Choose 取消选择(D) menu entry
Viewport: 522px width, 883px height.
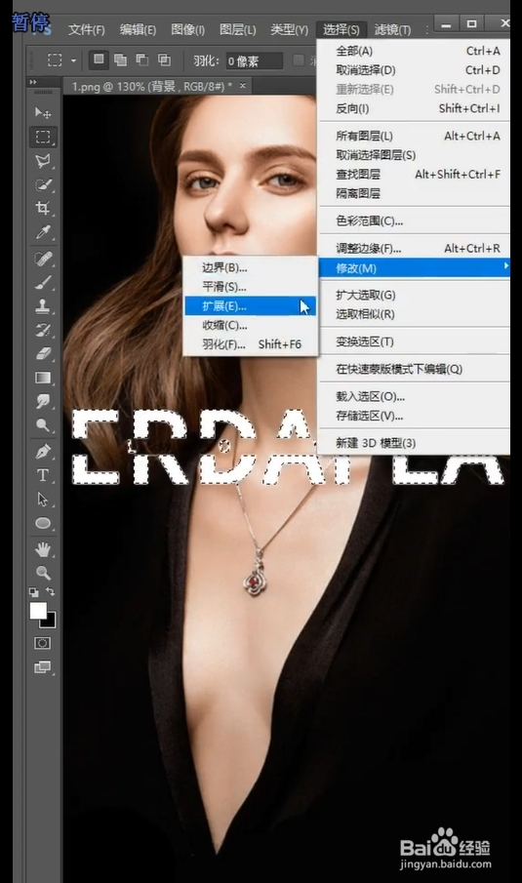click(x=415, y=70)
